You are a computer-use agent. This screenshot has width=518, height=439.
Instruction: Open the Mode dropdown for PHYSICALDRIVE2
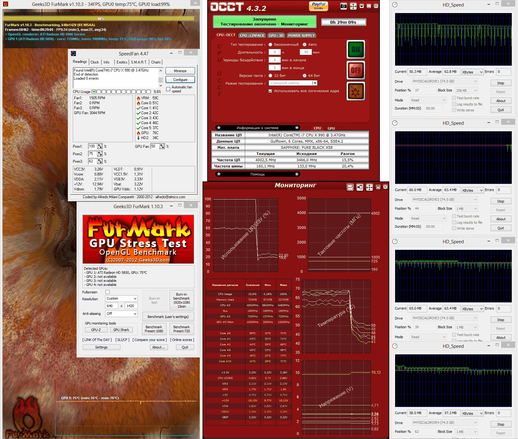tap(428, 218)
